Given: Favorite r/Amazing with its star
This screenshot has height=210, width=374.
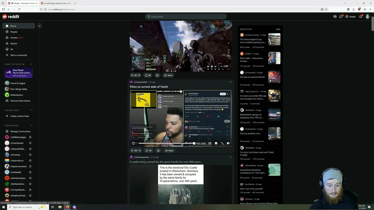Looking at the screenshot, I should (30, 155).
